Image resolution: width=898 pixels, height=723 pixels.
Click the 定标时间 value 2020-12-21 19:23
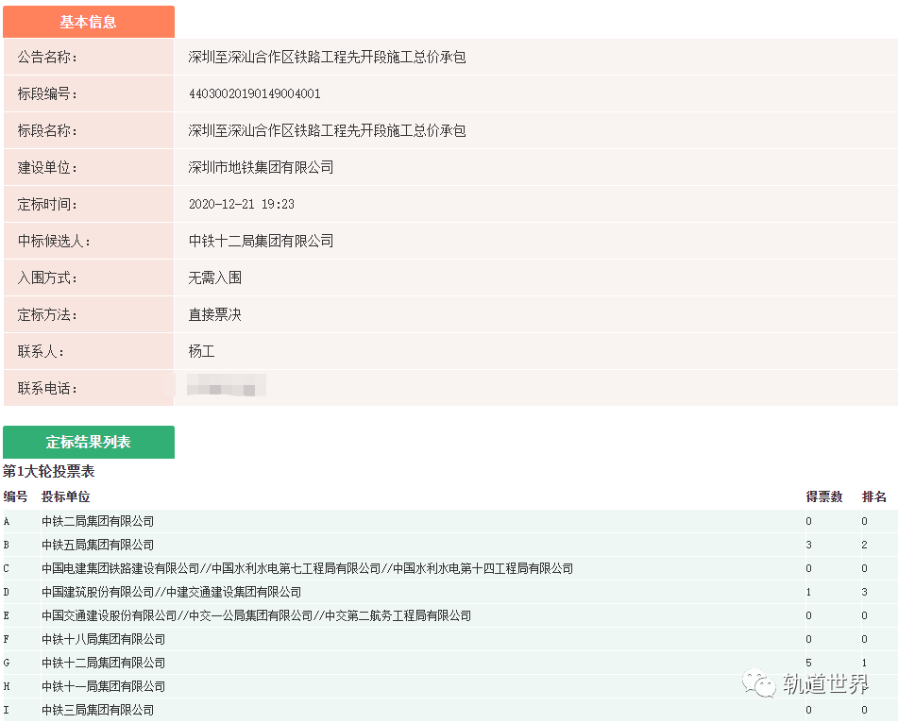(x=242, y=205)
